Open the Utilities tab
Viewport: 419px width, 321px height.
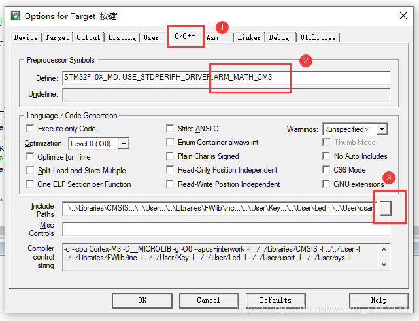tap(318, 37)
